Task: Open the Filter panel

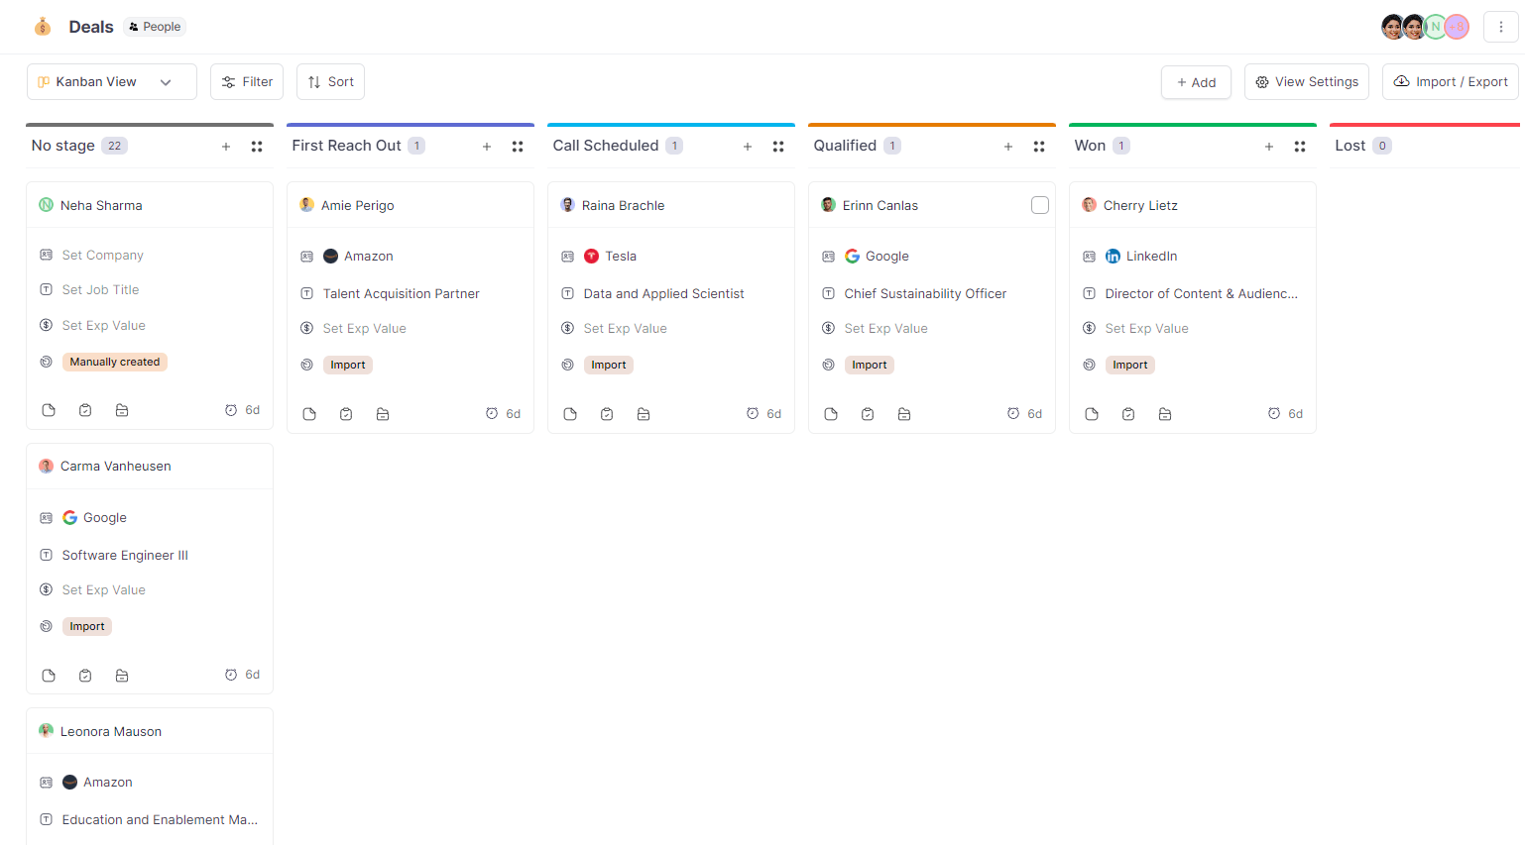Action: pos(246,81)
